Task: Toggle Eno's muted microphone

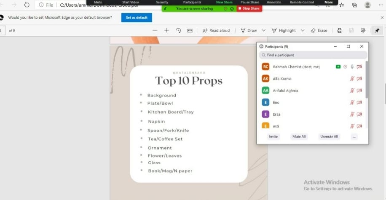Action: click(352, 102)
